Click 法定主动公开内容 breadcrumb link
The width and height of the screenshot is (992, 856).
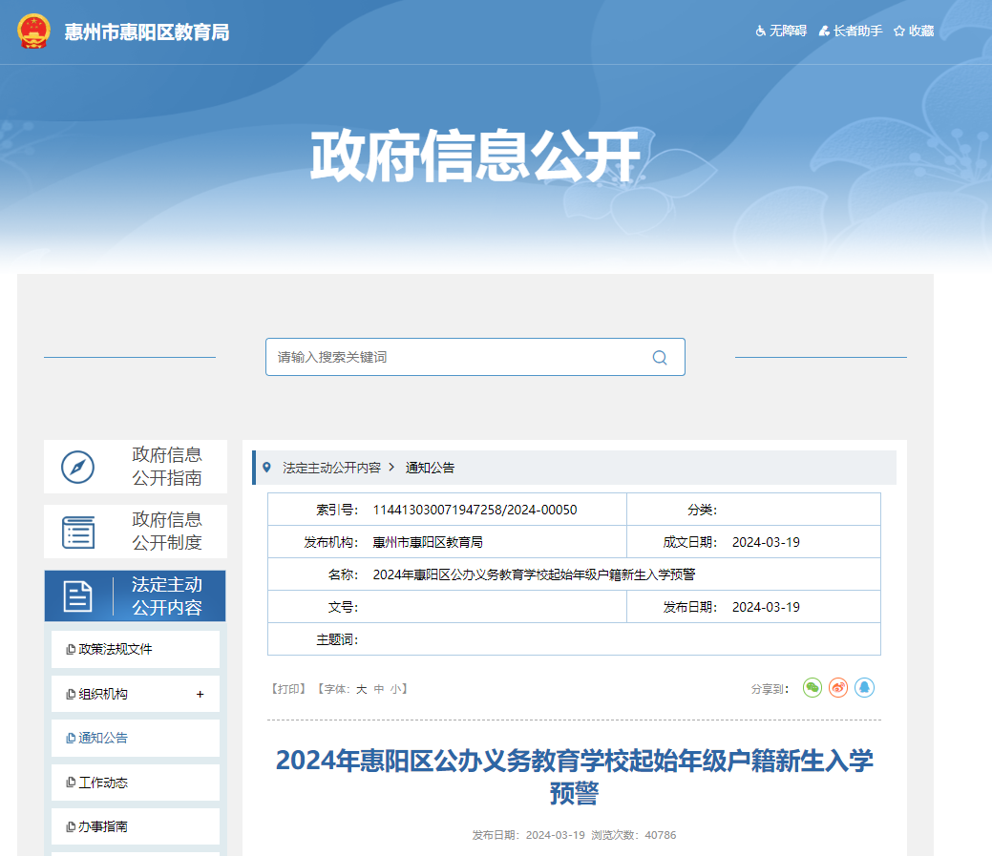tap(331, 468)
